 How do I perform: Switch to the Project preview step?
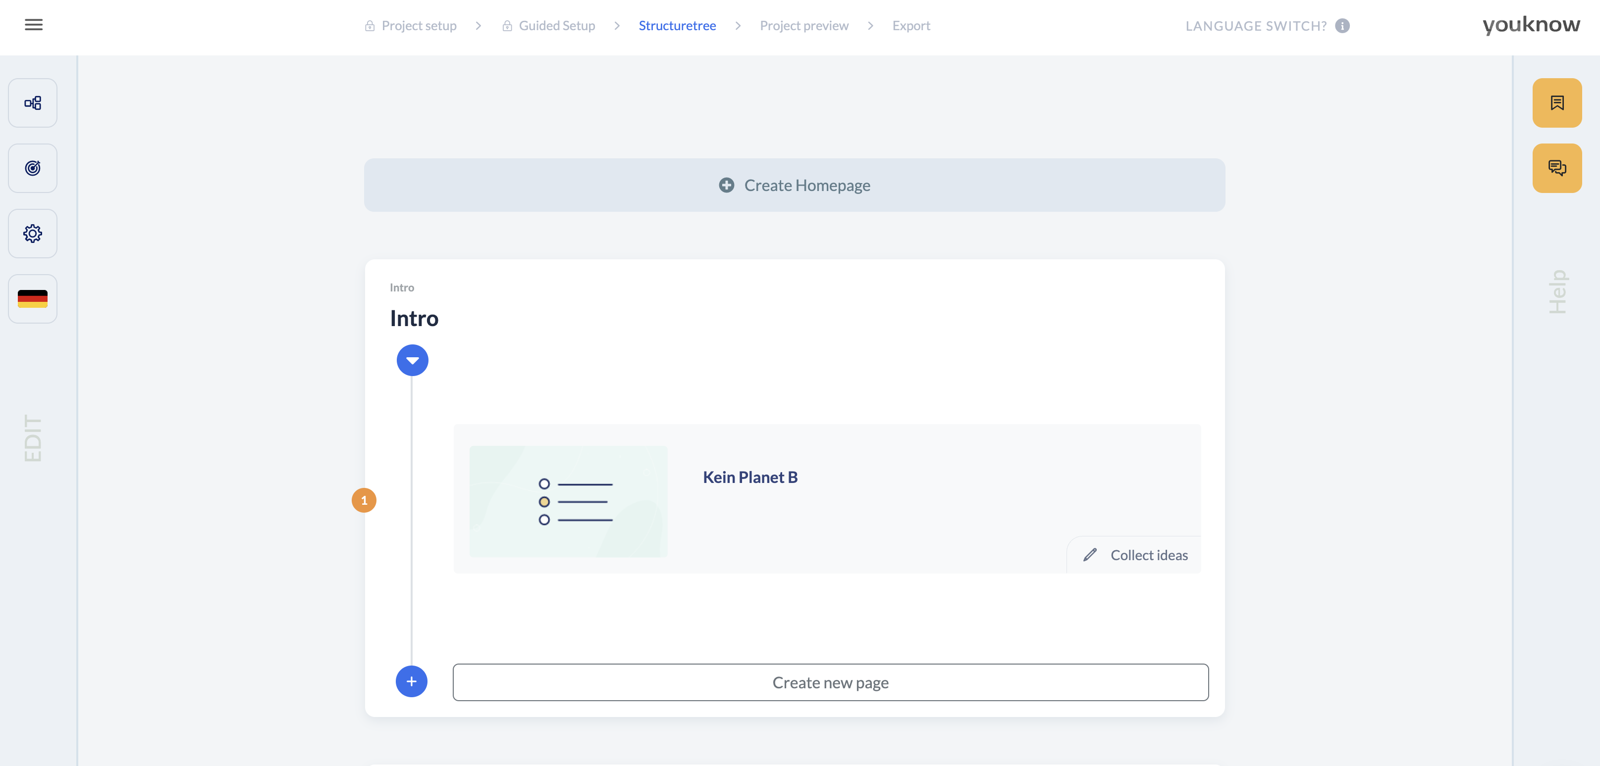coord(804,26)
